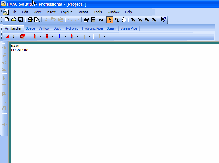
Task: Open the Help menu
Action: click(x=128, y=12)
